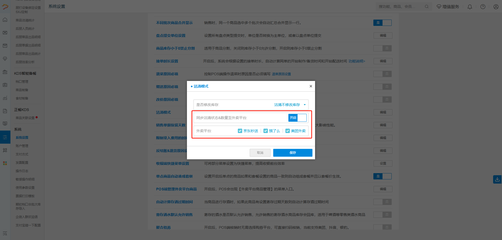Click the menu search icon at rail bottom
Viewport: 502px width, 240px height.
5,234
